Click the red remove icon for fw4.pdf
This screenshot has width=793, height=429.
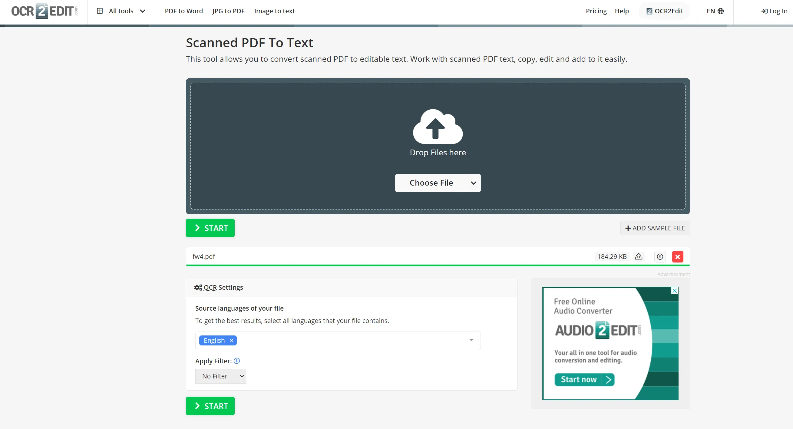click(678, 256)
